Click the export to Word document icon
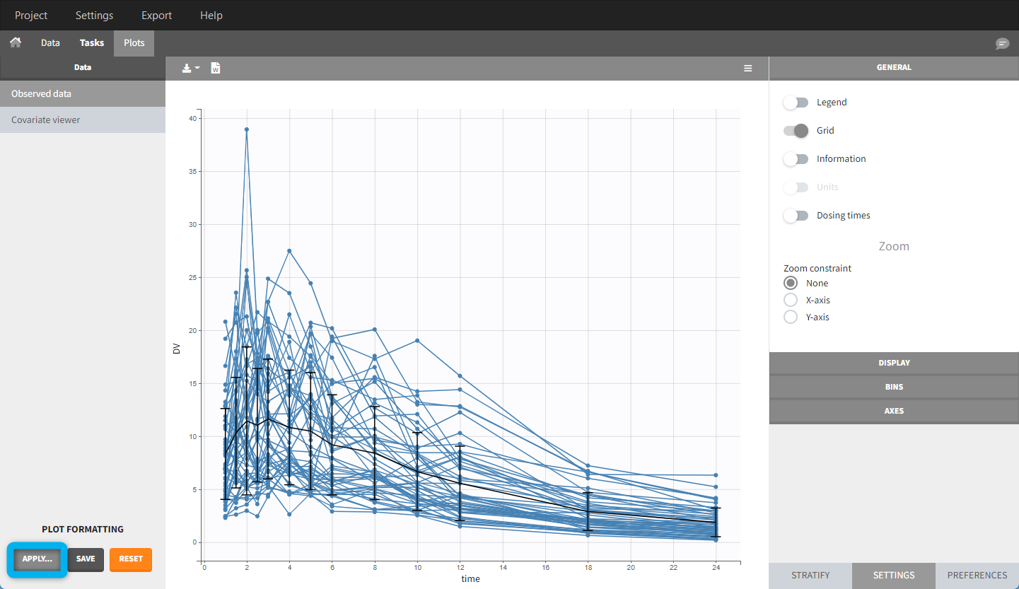The width and height of the screenshot is (1019, 589). click(x=216, y=69)
